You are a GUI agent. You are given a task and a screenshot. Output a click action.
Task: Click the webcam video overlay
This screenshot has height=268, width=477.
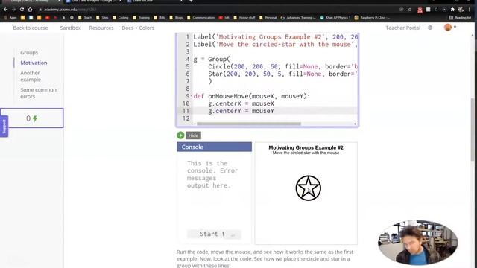[417, 242]
